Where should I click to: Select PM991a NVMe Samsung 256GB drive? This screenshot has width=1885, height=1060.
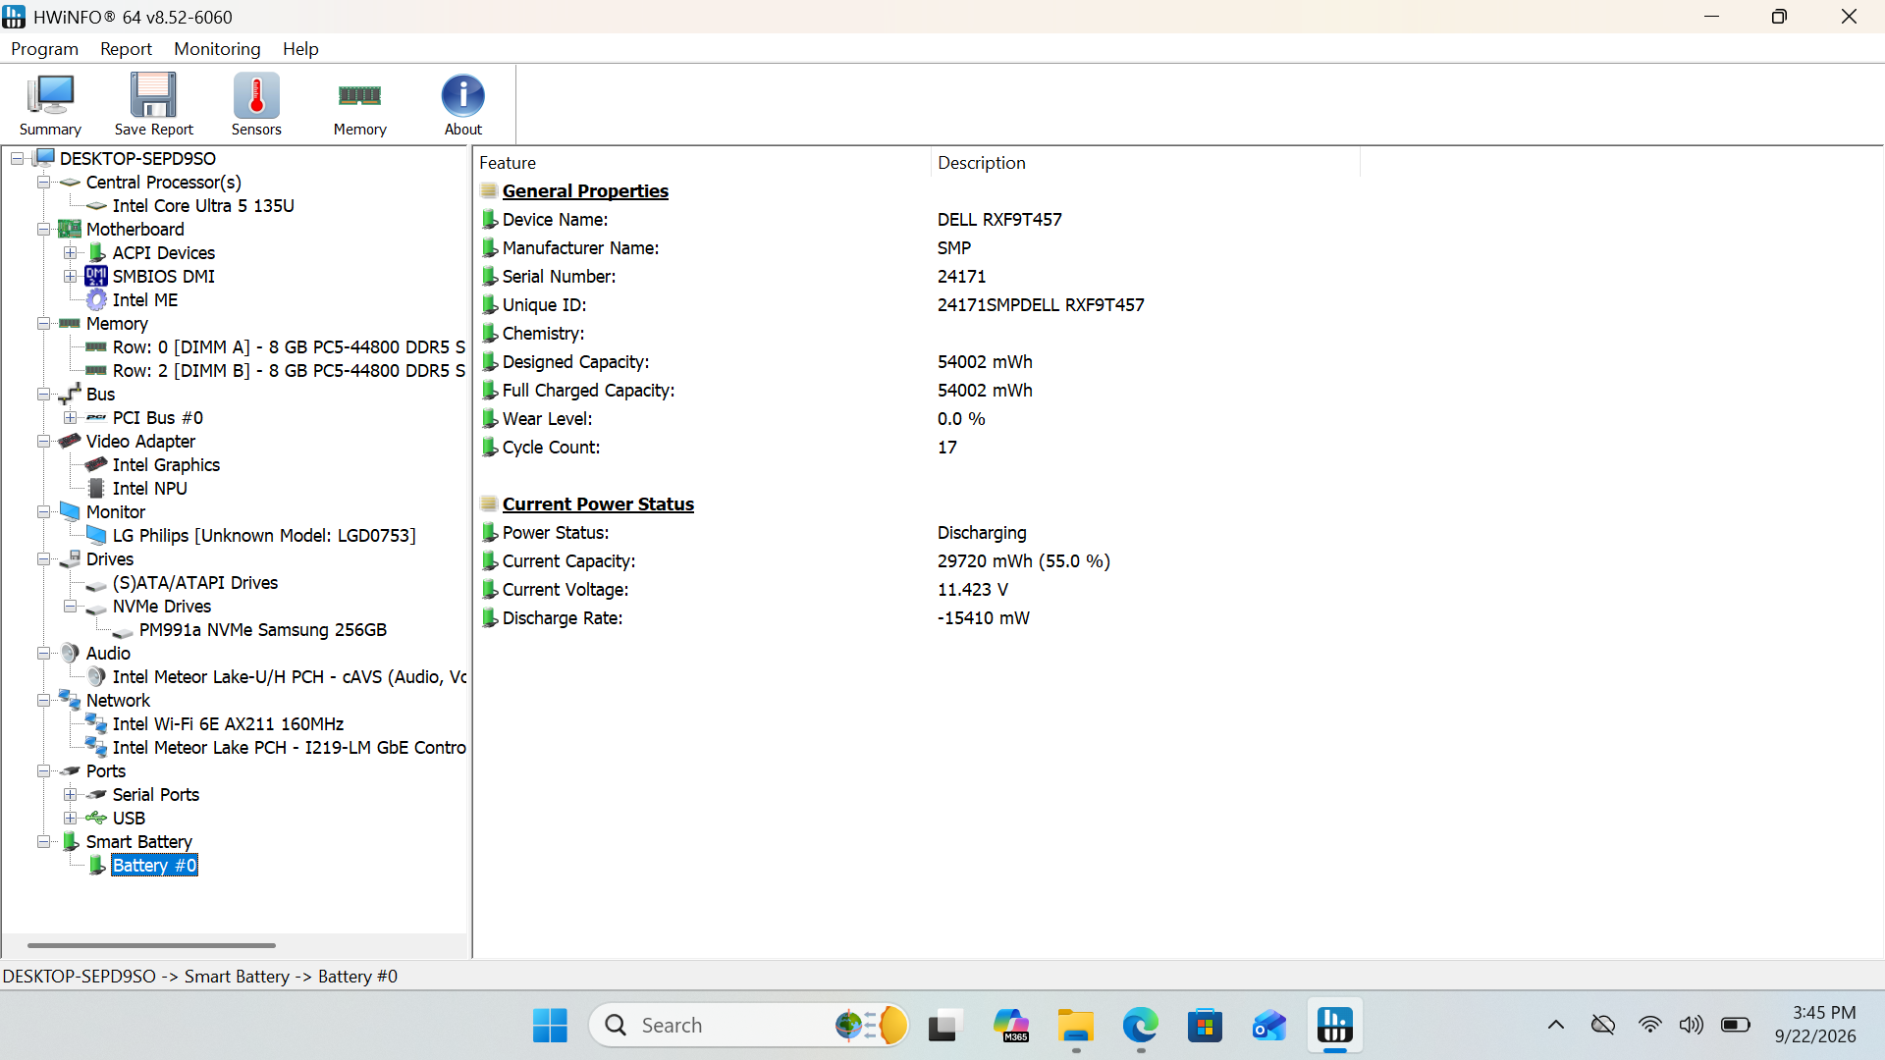[x=263, y=629]
